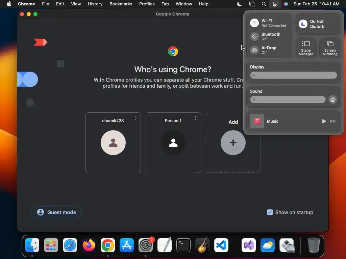Open the View menu
Viewport: 346px width, 259px height.
pyautogui.click(x=76, y=4)
